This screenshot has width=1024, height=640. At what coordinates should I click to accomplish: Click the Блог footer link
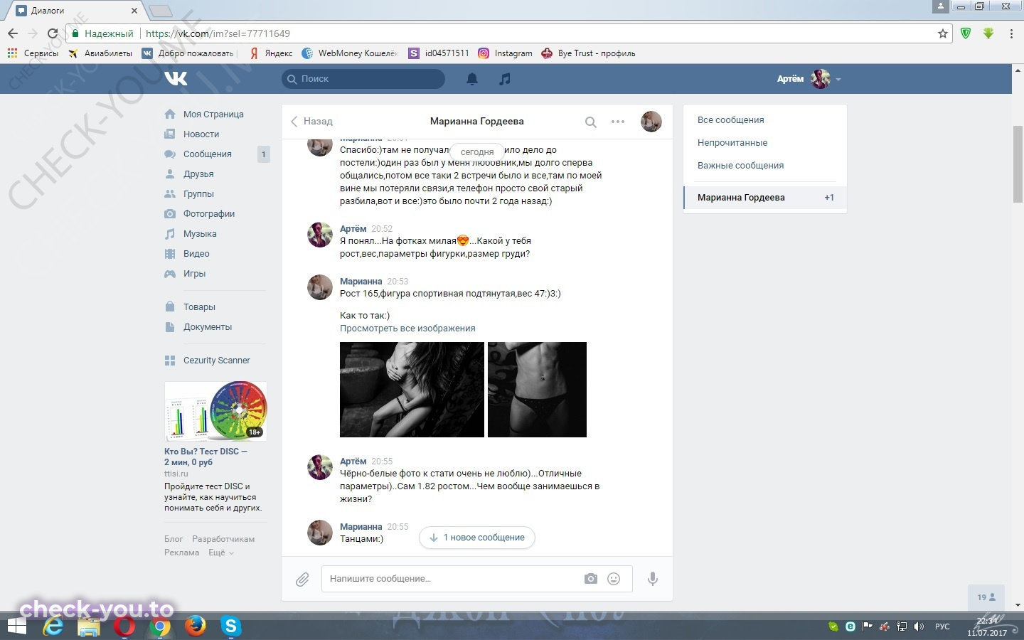coord(174,539)
